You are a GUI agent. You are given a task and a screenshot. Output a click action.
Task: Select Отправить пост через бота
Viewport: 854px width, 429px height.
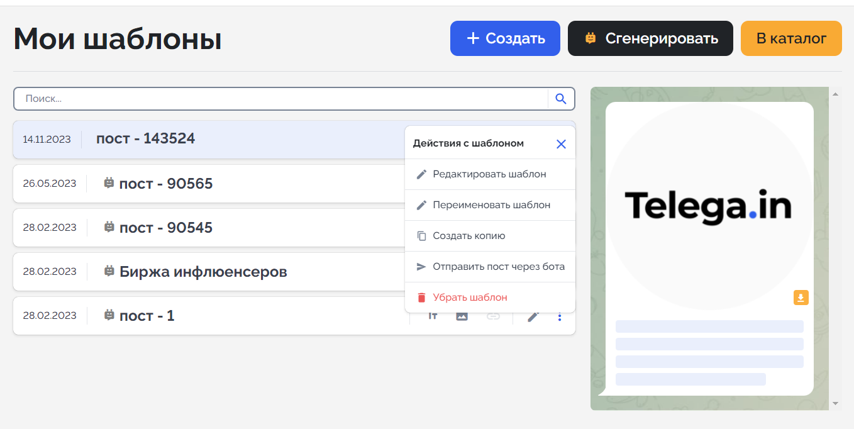pyautogui.click(x=490, y=267)
